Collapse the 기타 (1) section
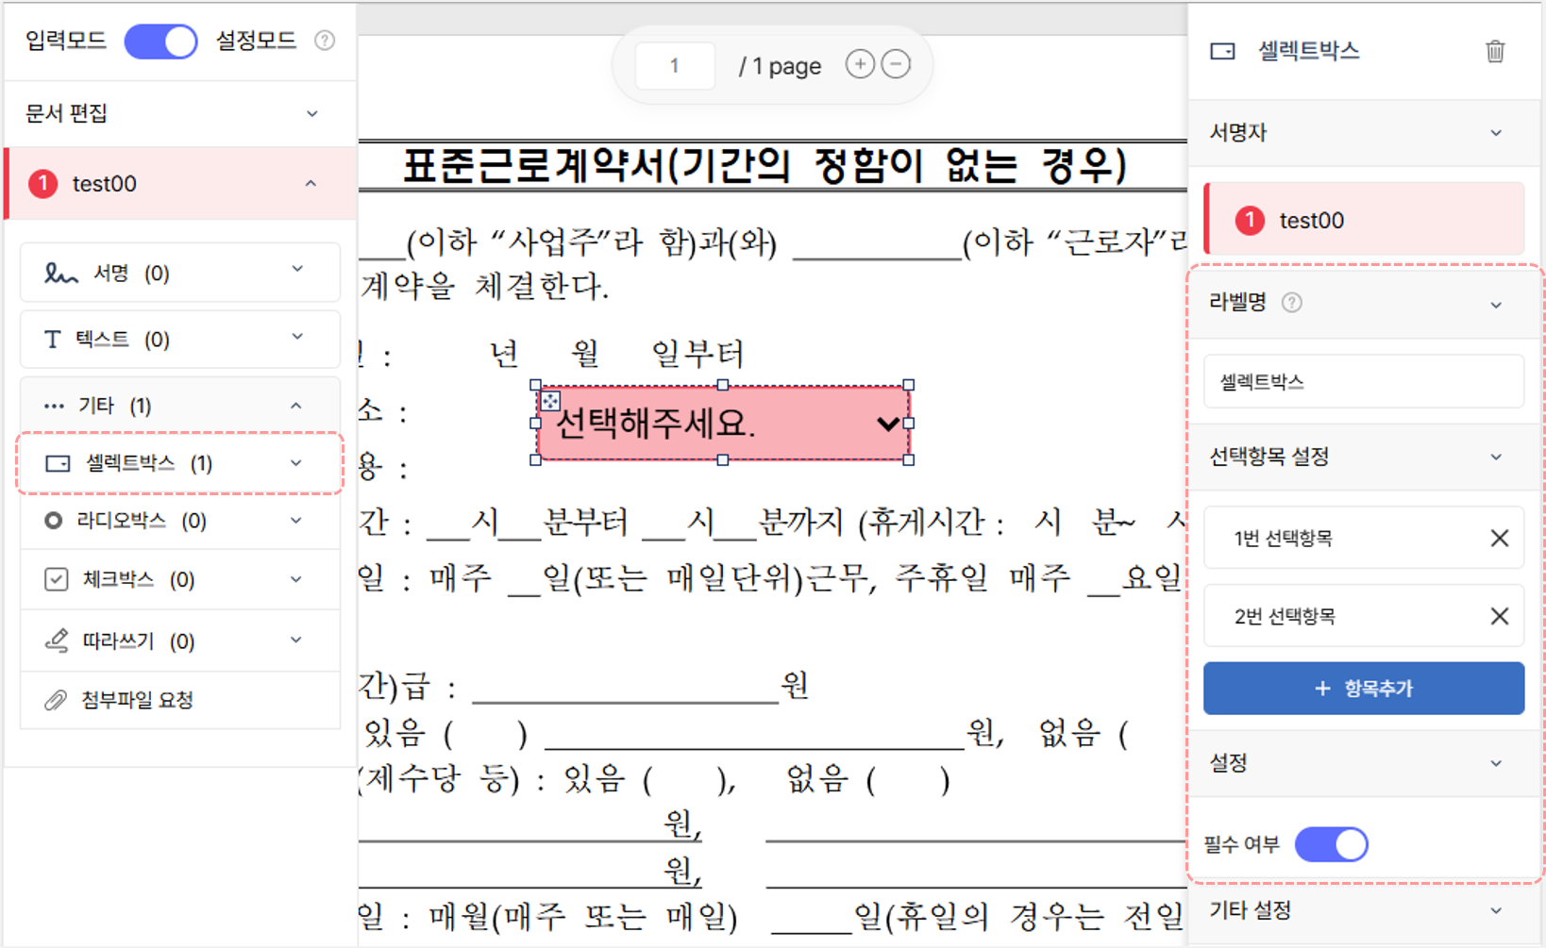The image size is (1546, 948). (180, 406)
